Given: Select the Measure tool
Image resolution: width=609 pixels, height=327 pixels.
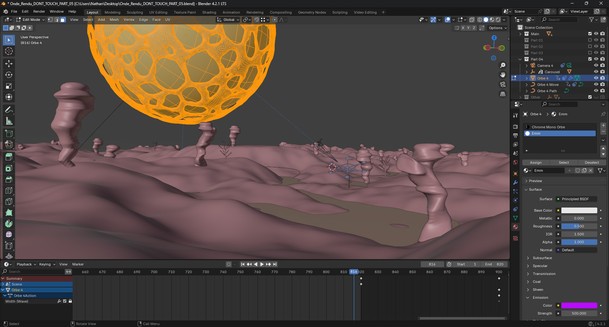Looking at the screenshot, I should (x=9, y=121).
